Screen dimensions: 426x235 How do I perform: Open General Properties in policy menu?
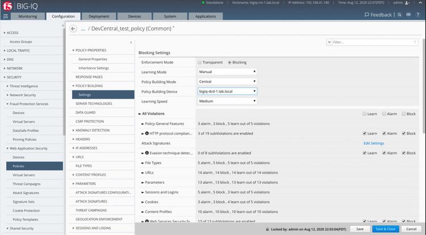tap(93, 59)
